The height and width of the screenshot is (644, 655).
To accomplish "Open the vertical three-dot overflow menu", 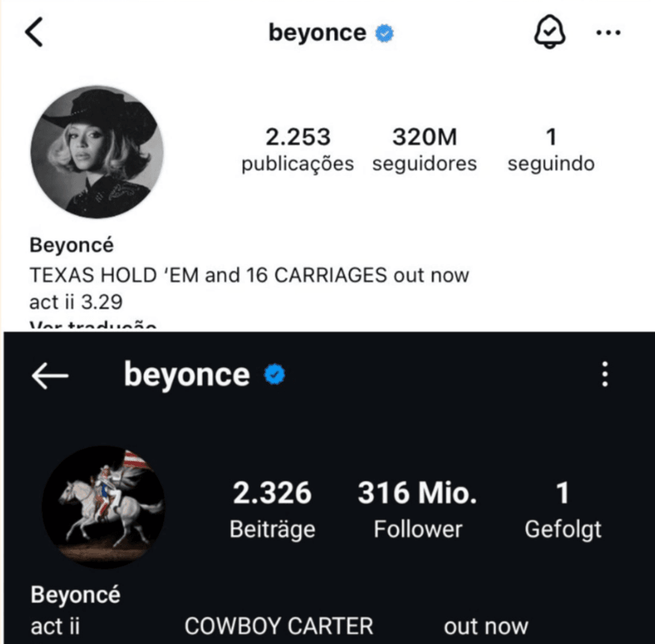I will (x=605, y=374).
